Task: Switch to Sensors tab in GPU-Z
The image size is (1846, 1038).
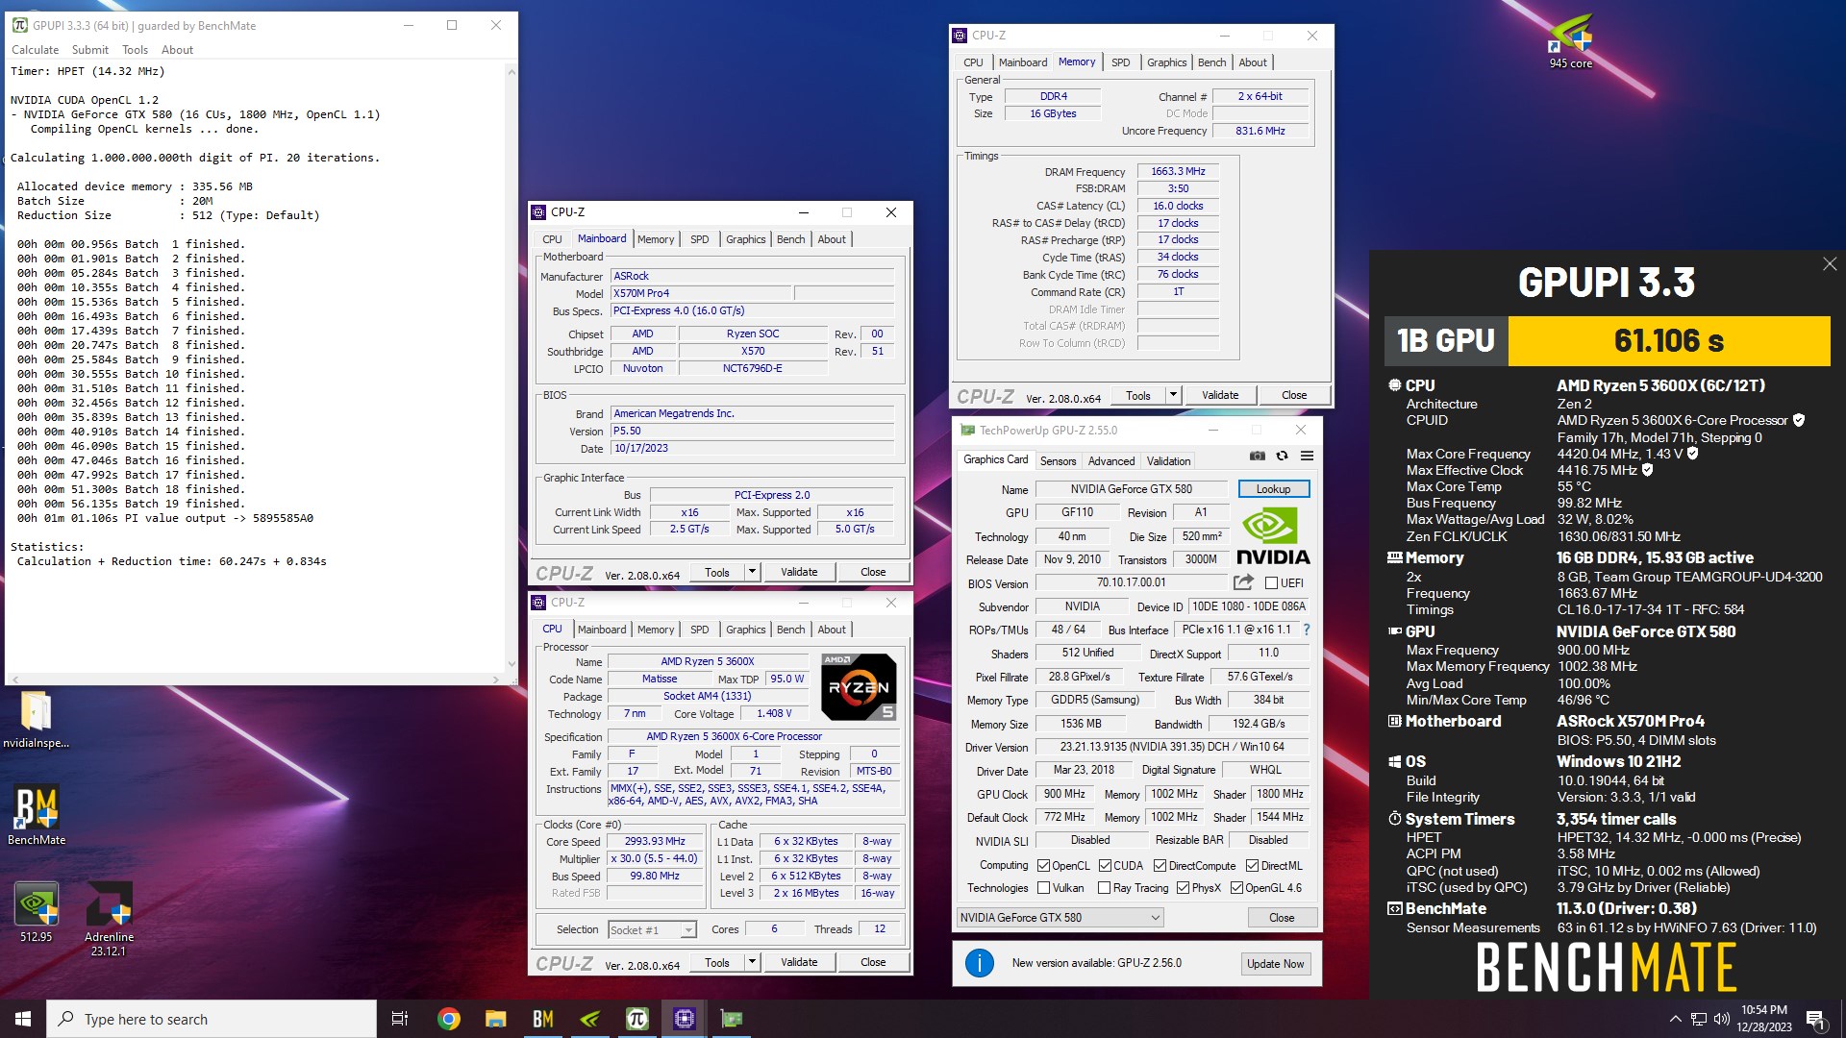Action: (1058, 461)
